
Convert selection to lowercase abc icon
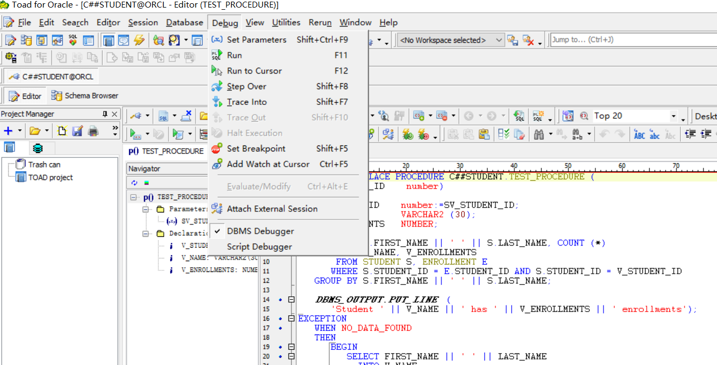point(655,134)
